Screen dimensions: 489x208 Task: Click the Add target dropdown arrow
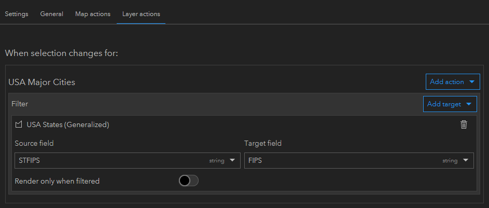point(469,104)
